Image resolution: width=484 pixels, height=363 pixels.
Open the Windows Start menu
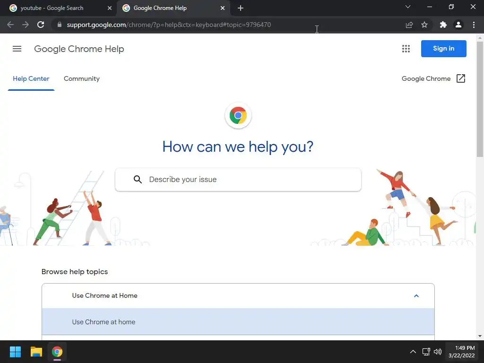tap(15, 352)
